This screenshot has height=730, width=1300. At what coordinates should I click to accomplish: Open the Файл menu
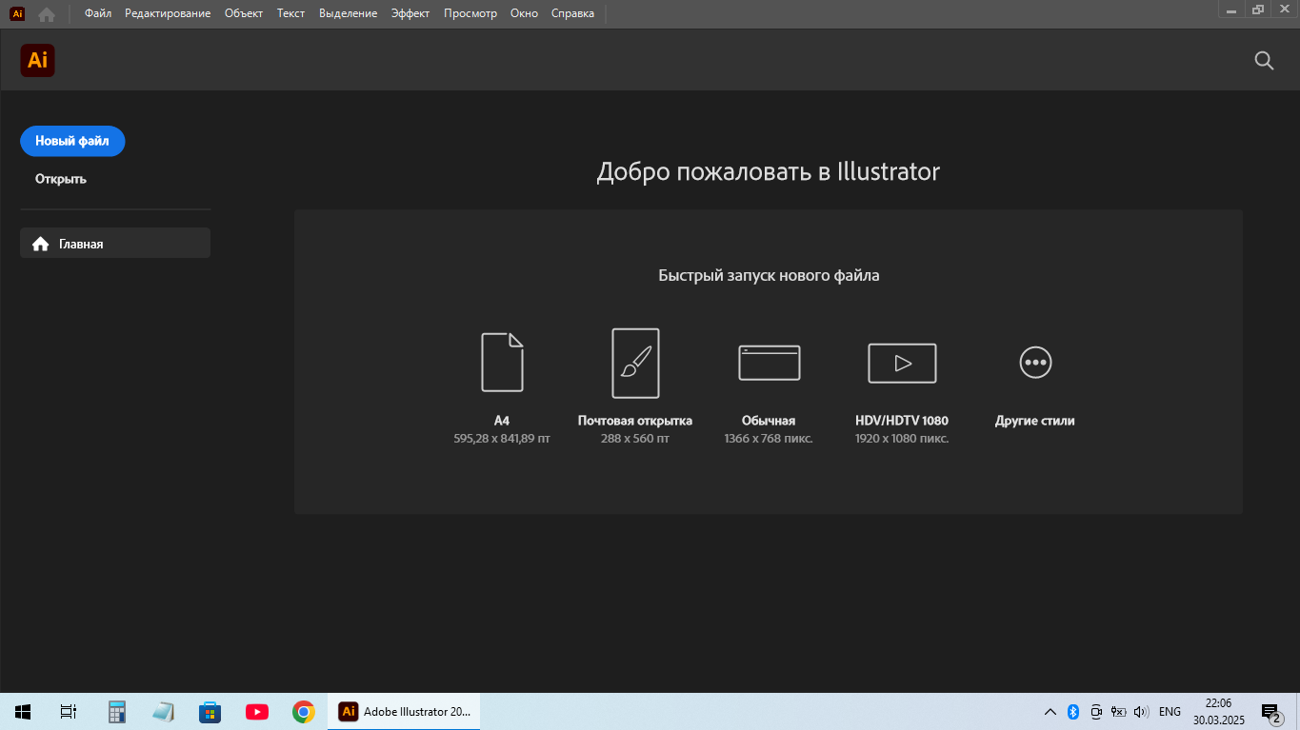(98, 13)
